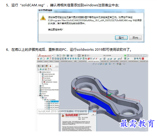Click the warning triangle icon in registry dialog

43,18
